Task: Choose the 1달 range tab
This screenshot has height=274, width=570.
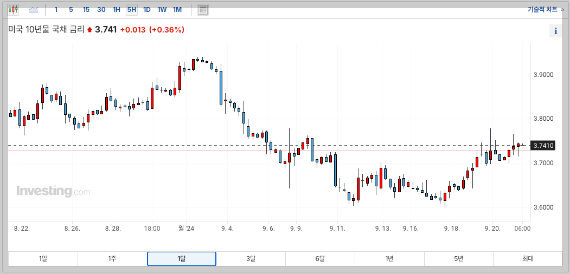Action: tap(181, 259)
